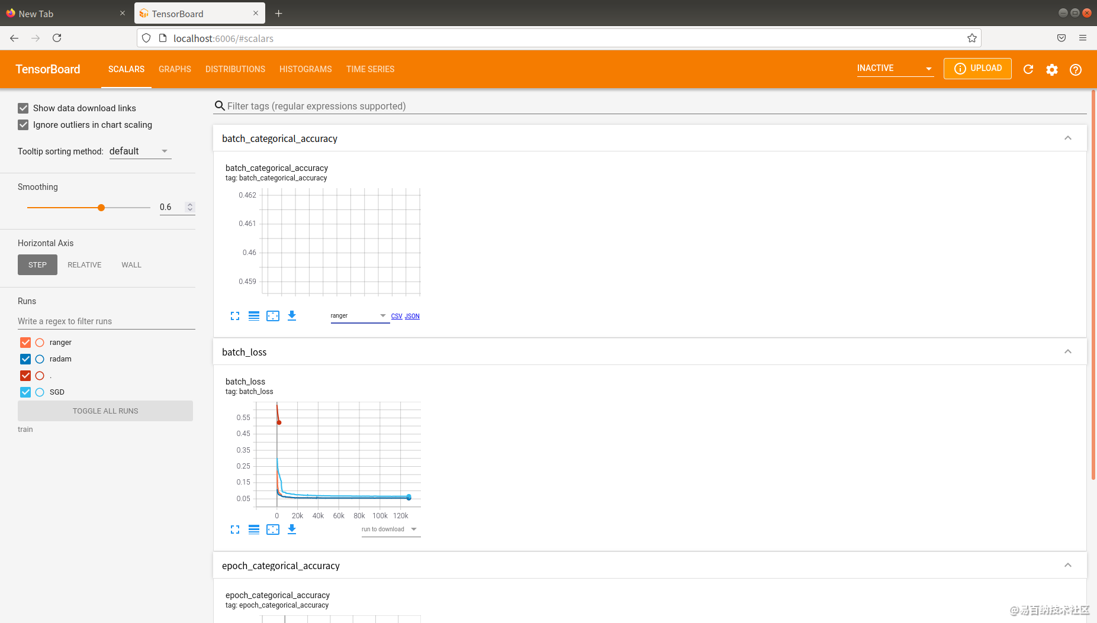Select only the ranger run radio button
This screenshot has height=623, width=1097.
click(40, 343)
